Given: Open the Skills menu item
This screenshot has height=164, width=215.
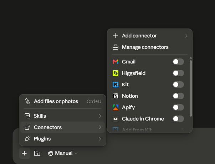Looking at the screenshot, I should [x=62, y=116].
